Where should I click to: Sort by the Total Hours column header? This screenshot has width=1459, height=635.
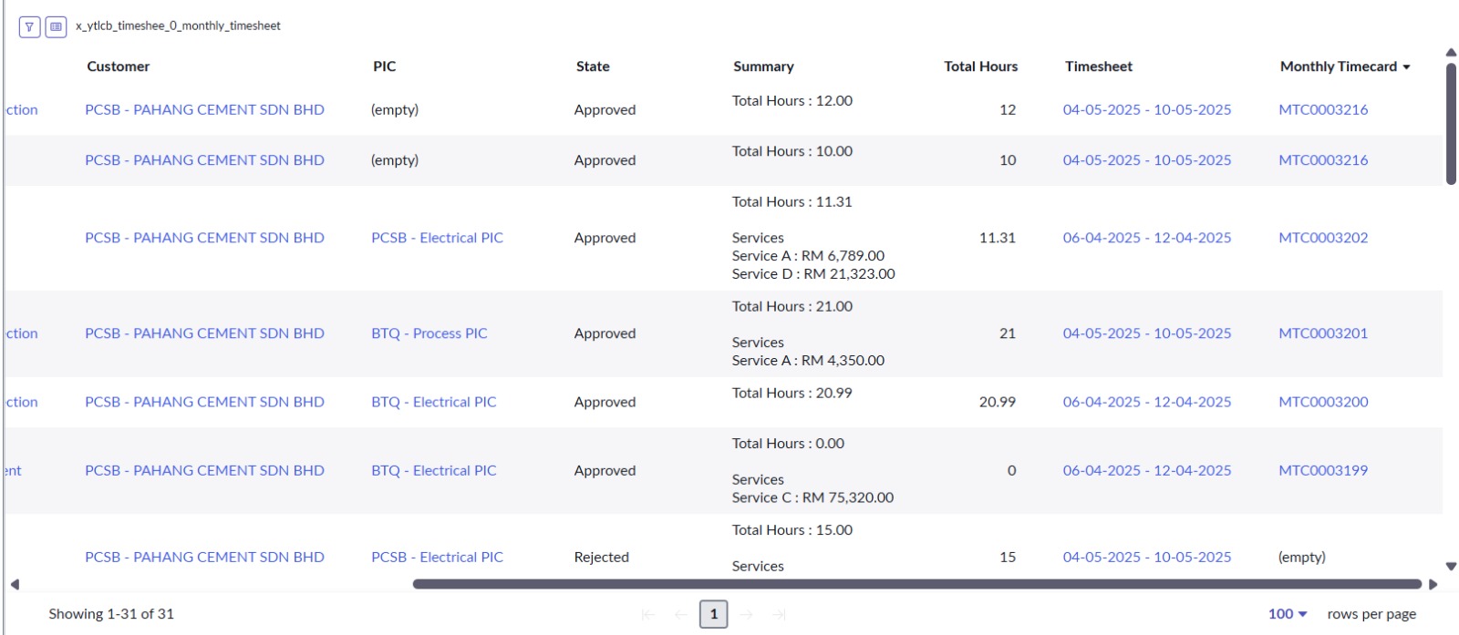(x=980, y=67)
